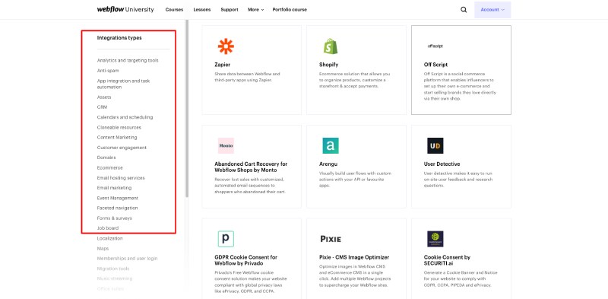Screen dimensions: 608x299
Task: Open Portfolio course in the navigation
Action: coord(290,10)
